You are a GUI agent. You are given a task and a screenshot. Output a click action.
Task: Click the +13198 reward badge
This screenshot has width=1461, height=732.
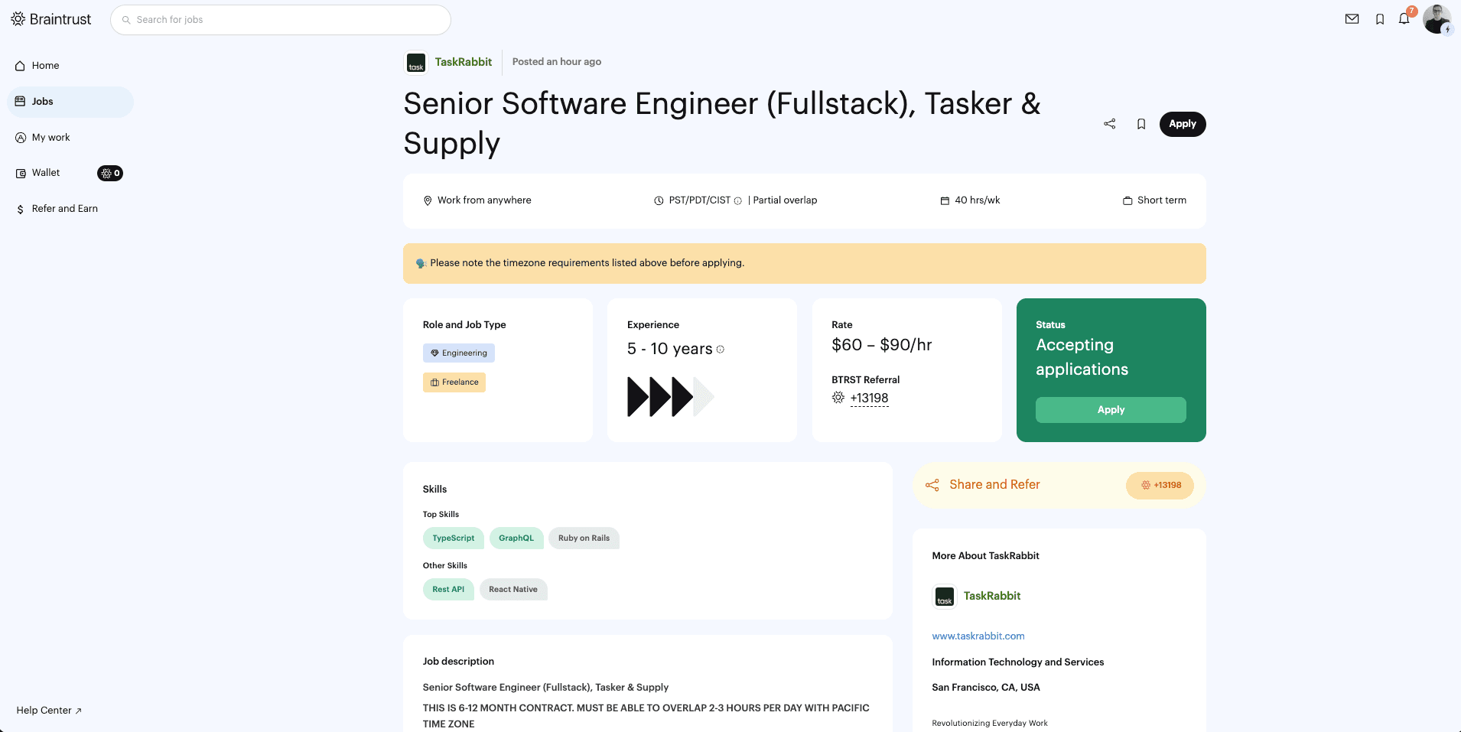(x=1160, y=485)
